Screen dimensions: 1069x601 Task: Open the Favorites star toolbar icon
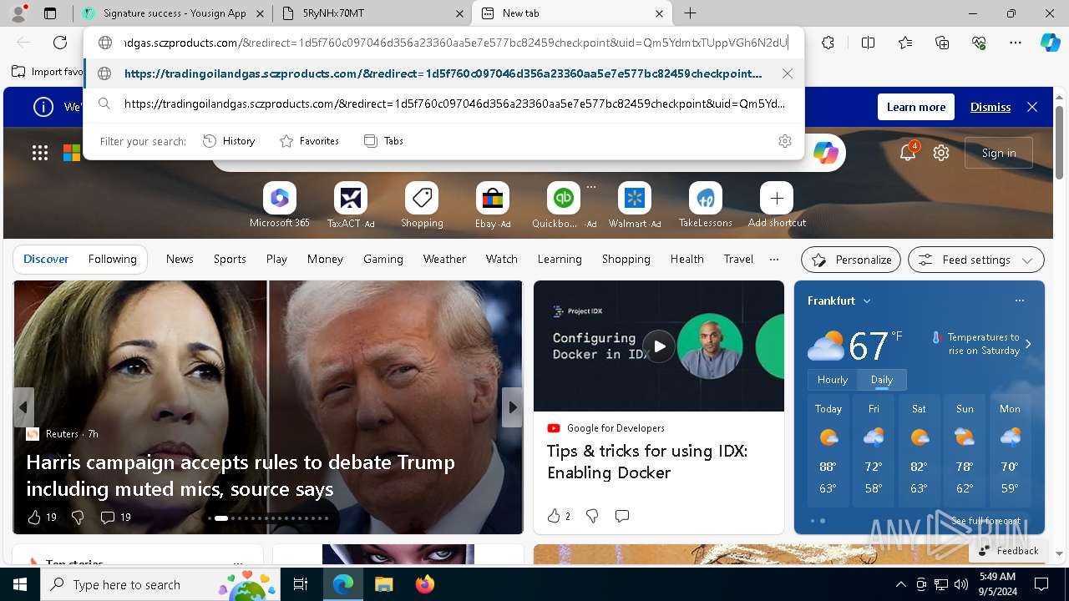[x=905, y=43]
